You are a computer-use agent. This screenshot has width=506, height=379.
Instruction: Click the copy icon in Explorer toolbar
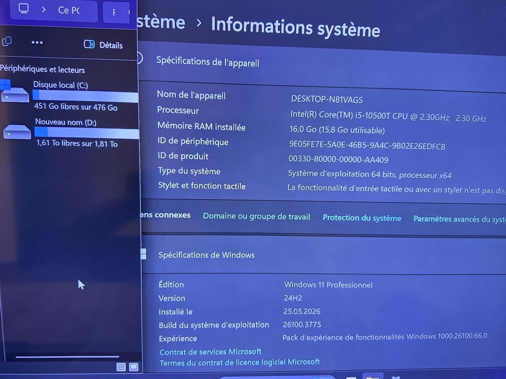click(7, 41)
